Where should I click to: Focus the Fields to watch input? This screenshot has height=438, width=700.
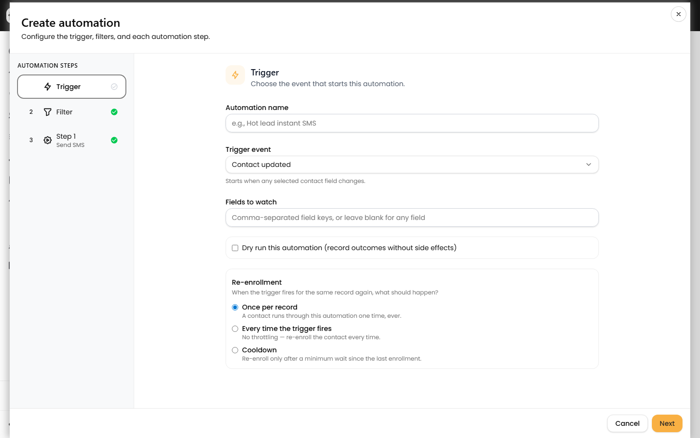click(412, 218)
